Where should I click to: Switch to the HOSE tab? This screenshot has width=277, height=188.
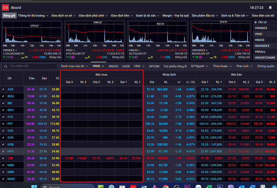coord(126,66)
